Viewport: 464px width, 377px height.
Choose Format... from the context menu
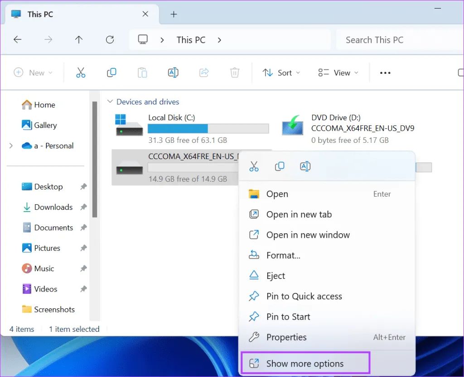283,255
